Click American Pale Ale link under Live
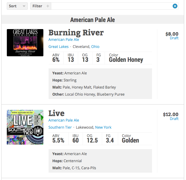The image size is (186, 180). pyautogui.click(x=64, y=120)
